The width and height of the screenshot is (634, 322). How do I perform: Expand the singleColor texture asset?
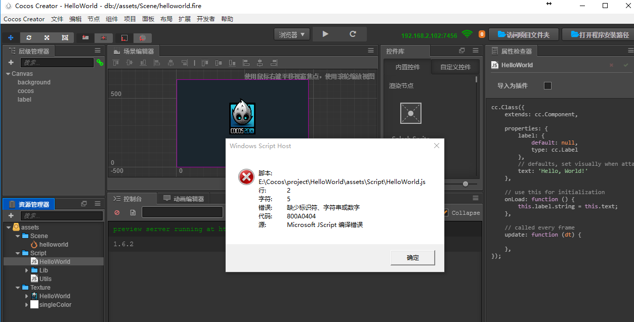point(27,305)
